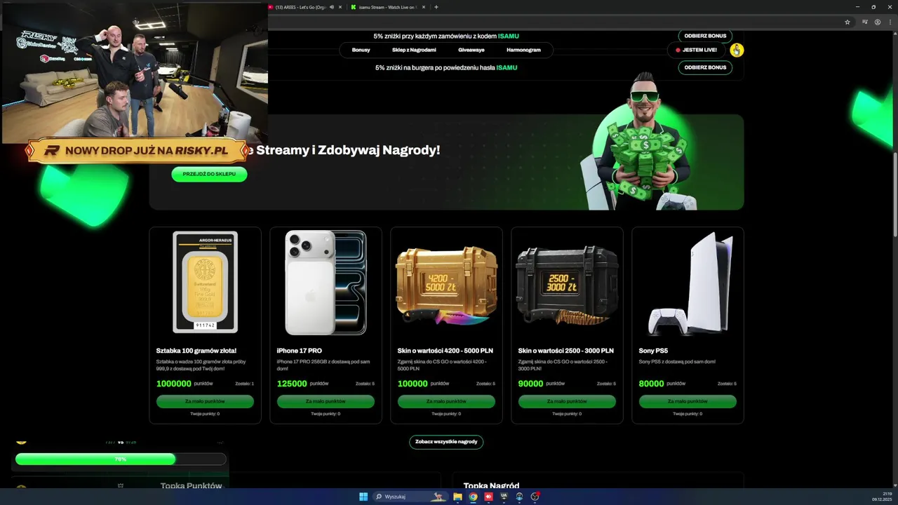The image size is (898, 505).
Task: Click the PRZEJDŹ DO SKLEPU button
Action: point(209,174)
